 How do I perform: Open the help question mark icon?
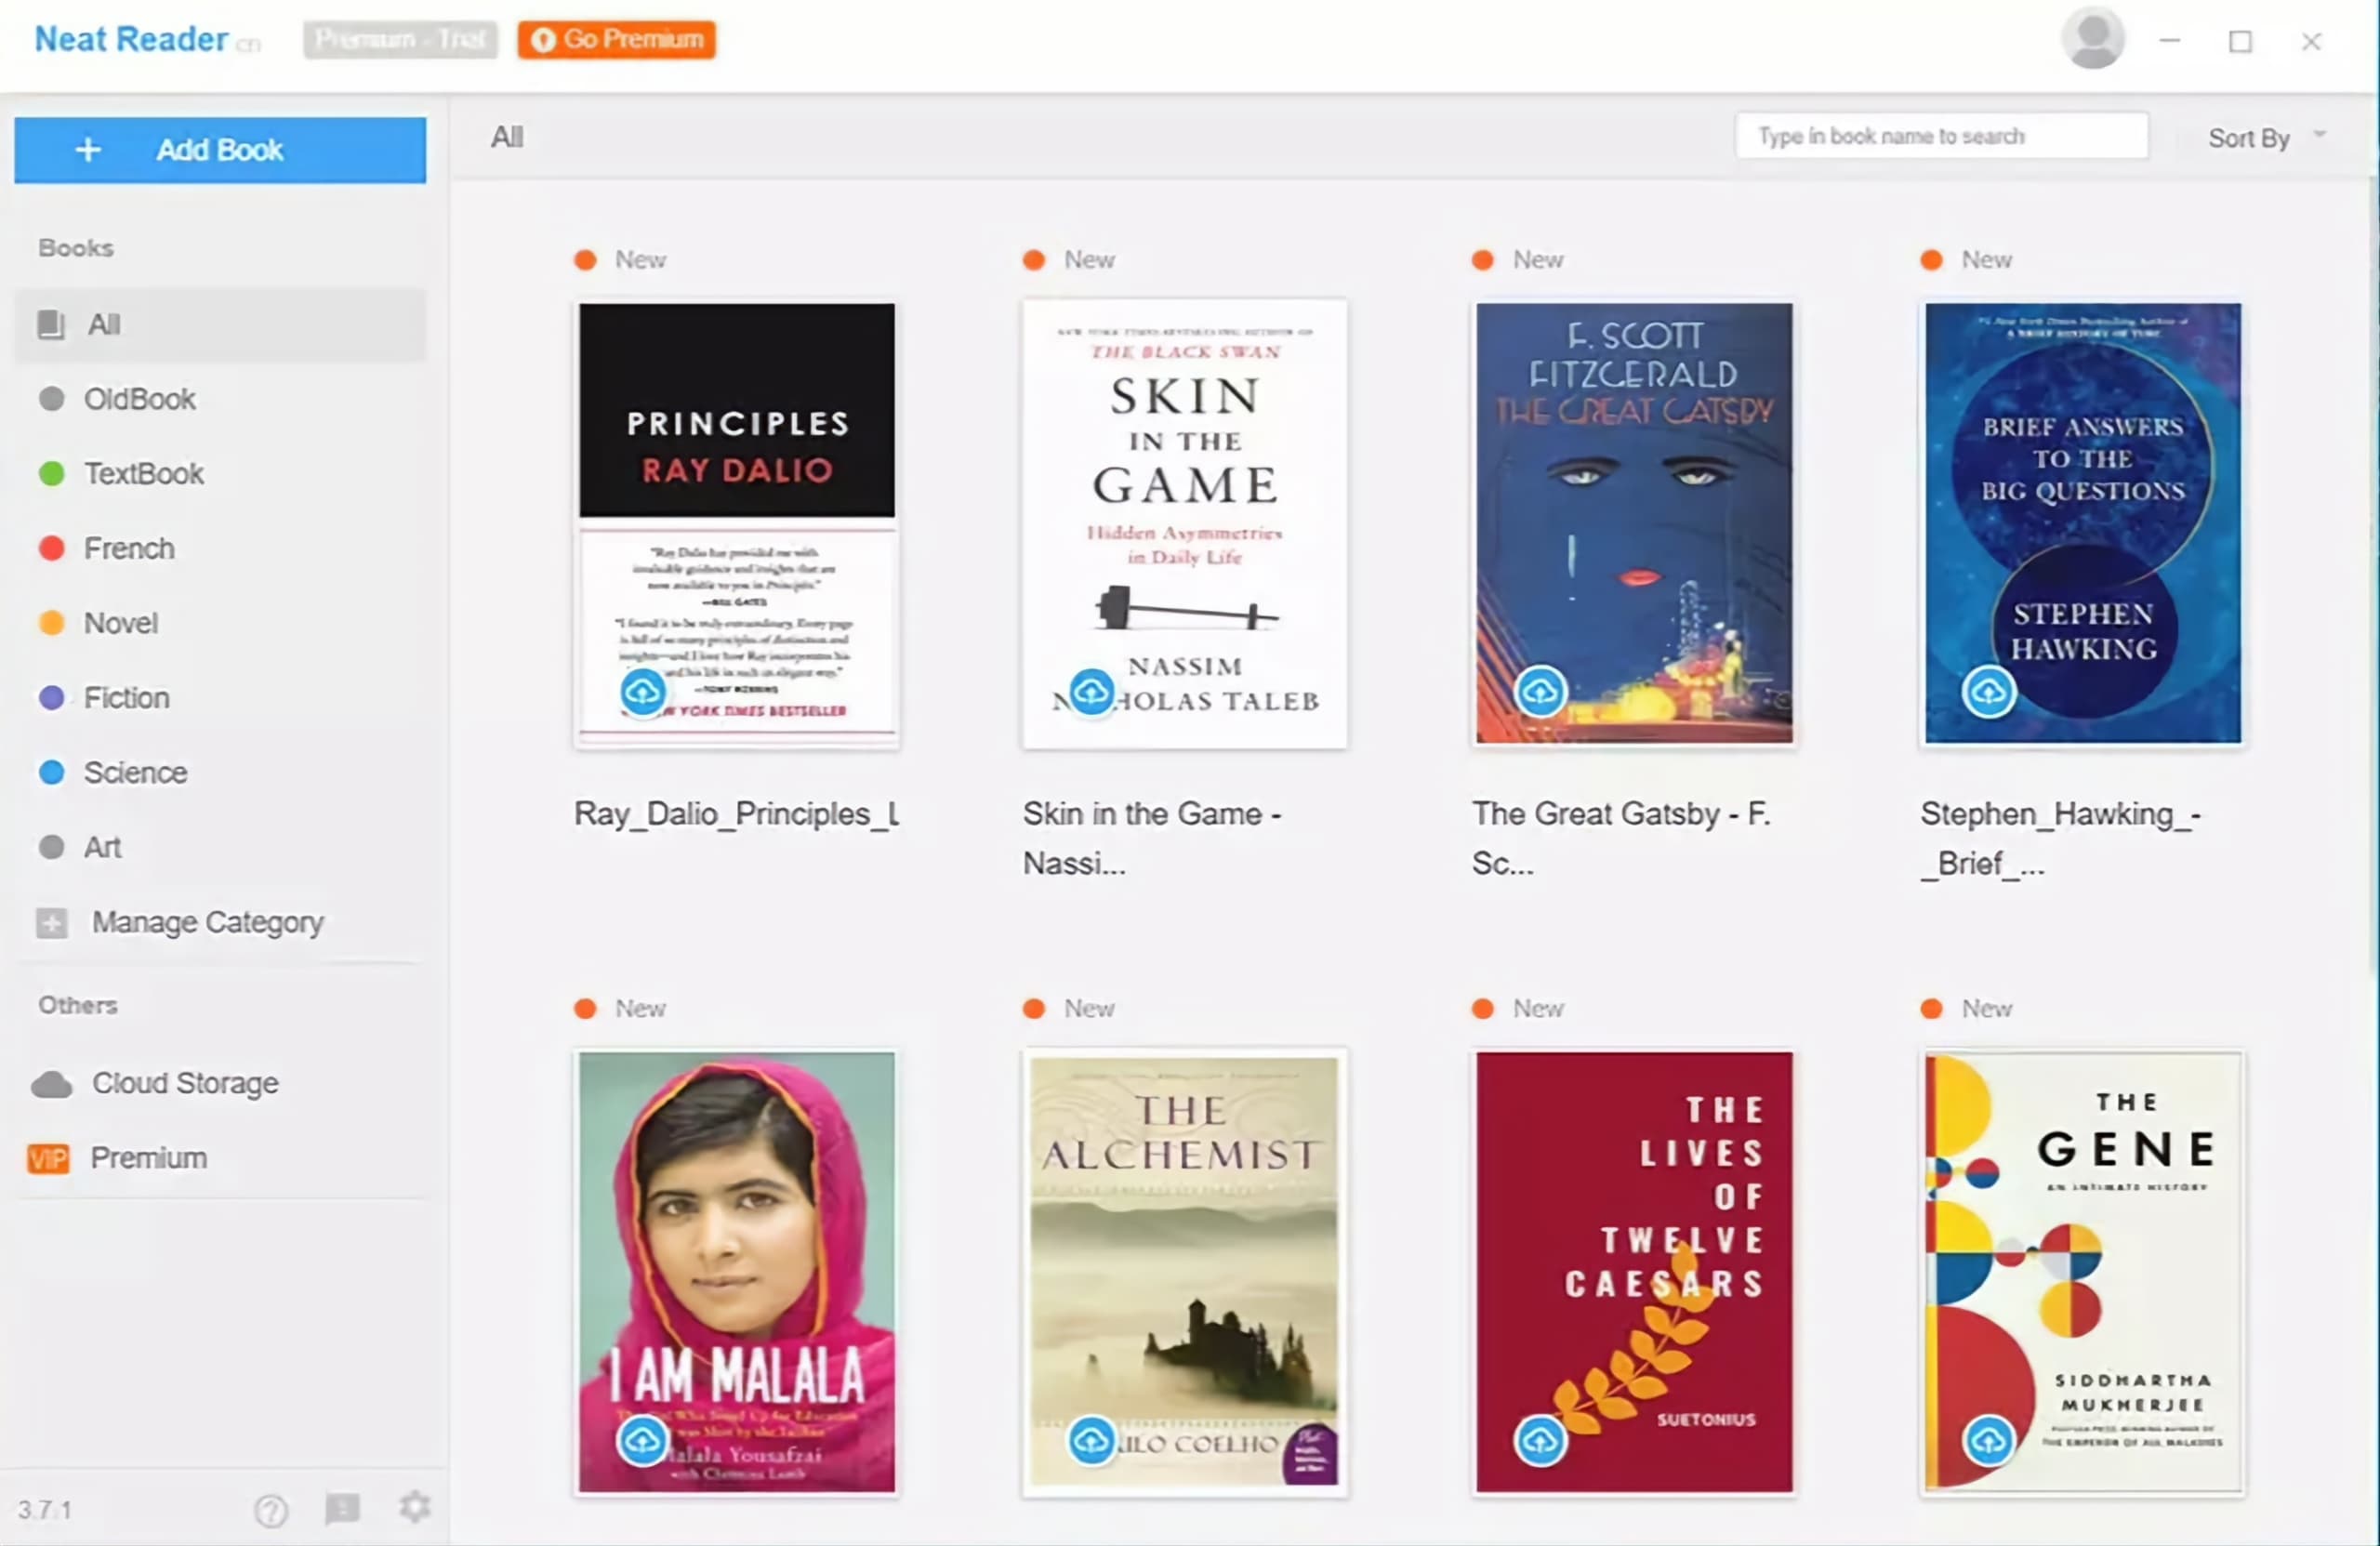pos(270,1509)
